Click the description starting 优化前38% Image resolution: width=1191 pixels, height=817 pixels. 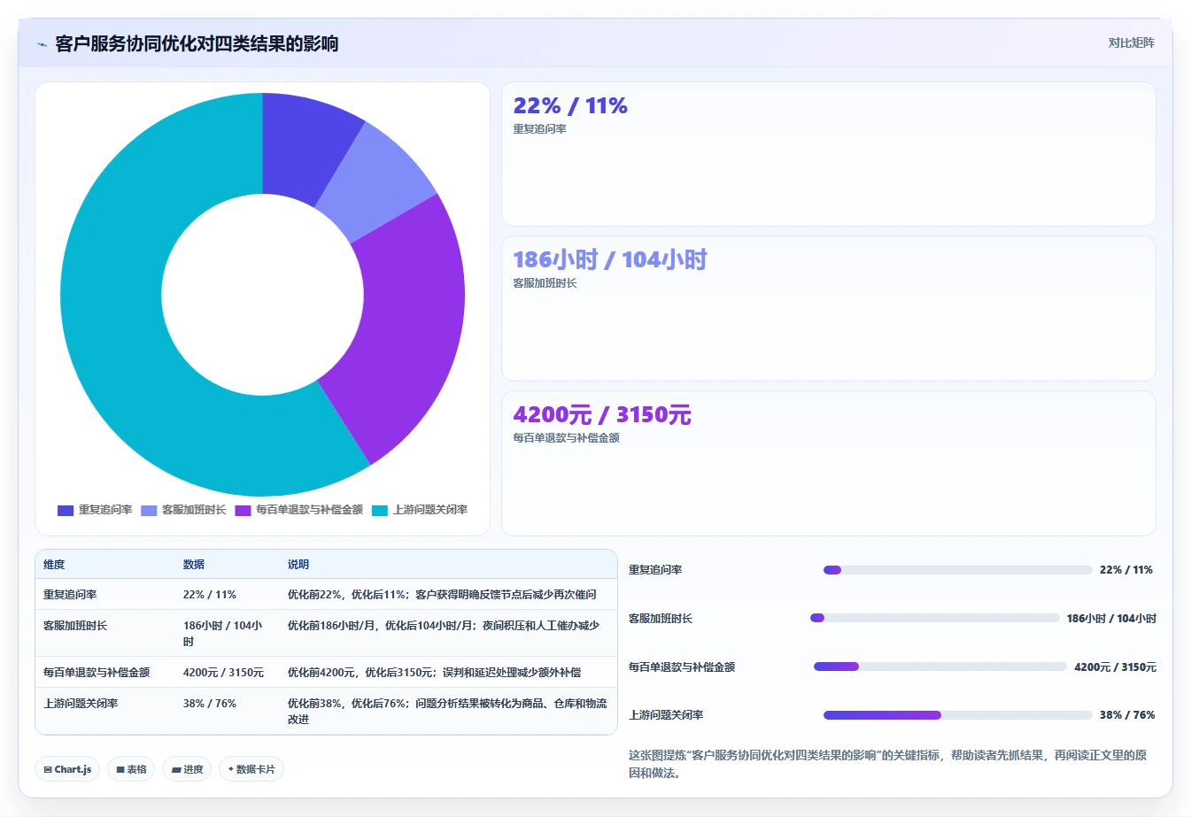coord(447,712)
